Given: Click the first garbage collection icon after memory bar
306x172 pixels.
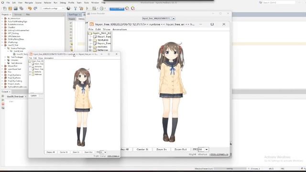Looking at the screenshot, I should 127,9.
